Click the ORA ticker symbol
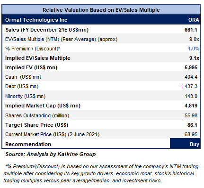Image resolution: width=204 pixels, height=188 pixels. pyautogui.click(x=194, y=20)
